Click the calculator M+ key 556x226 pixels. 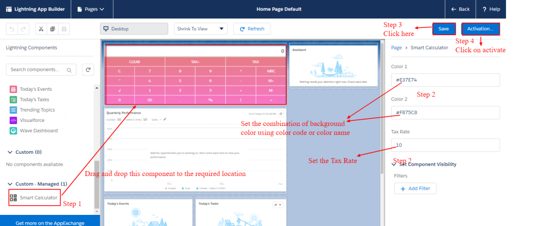pyautogui.click(x=272, y=81)
